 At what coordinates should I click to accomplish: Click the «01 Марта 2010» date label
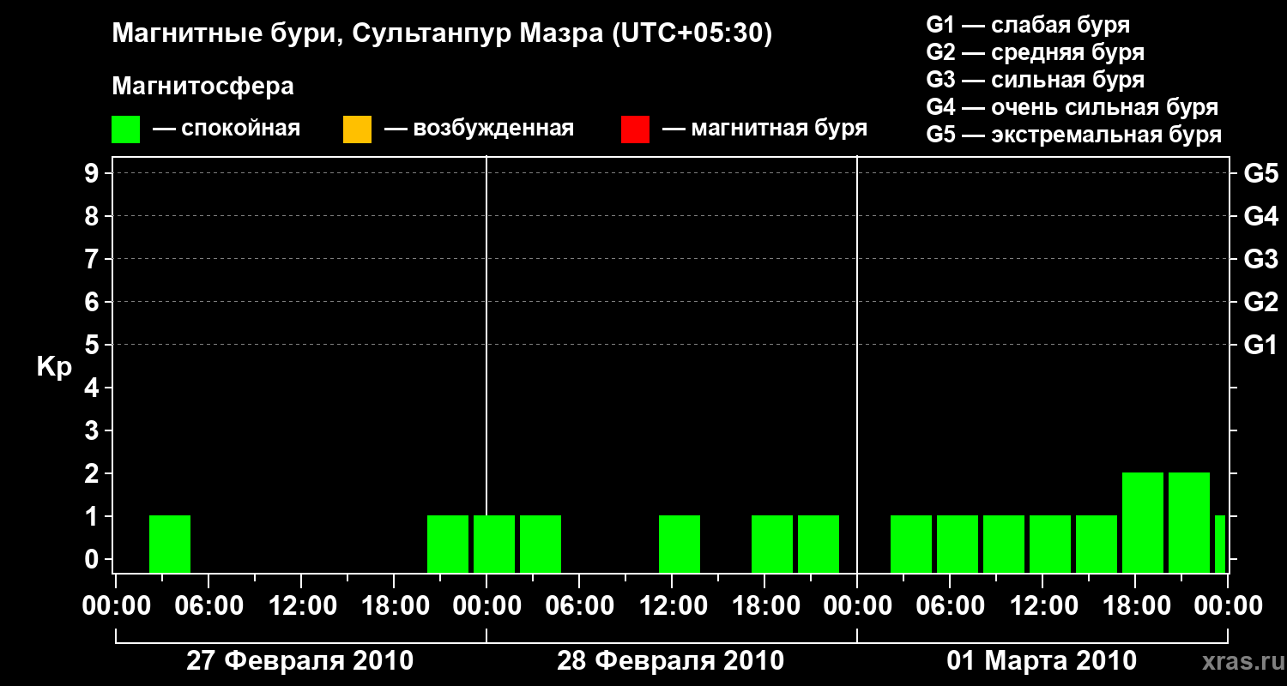point(1042,661)
